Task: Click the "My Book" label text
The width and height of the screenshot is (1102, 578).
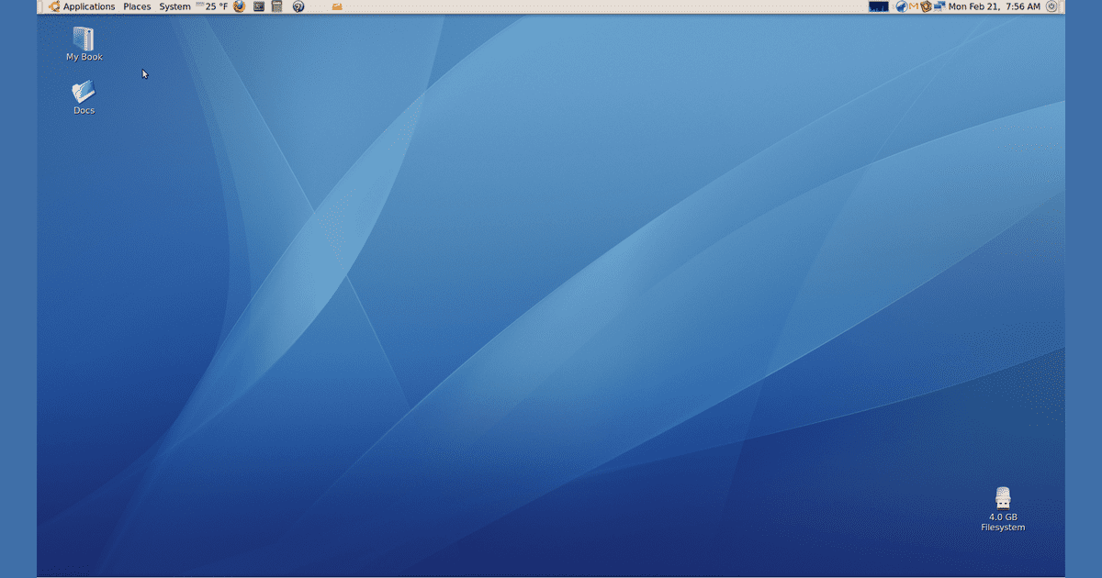Action: tap(84, 57)
